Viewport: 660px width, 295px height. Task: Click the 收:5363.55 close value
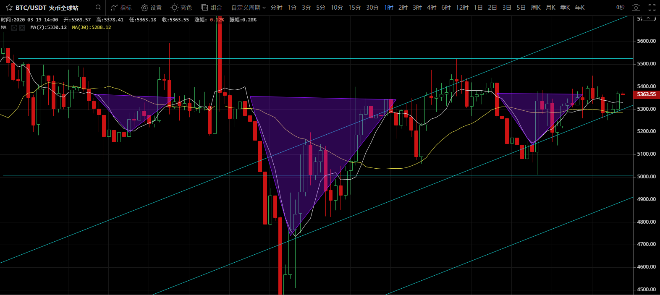tap(175, 20)
